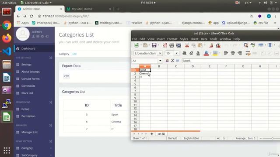The image size is (280, 157).
Task: Align cell text left
Action: [x=226, y=53]
